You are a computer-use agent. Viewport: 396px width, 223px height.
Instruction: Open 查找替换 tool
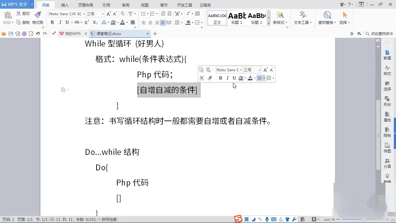327,18
